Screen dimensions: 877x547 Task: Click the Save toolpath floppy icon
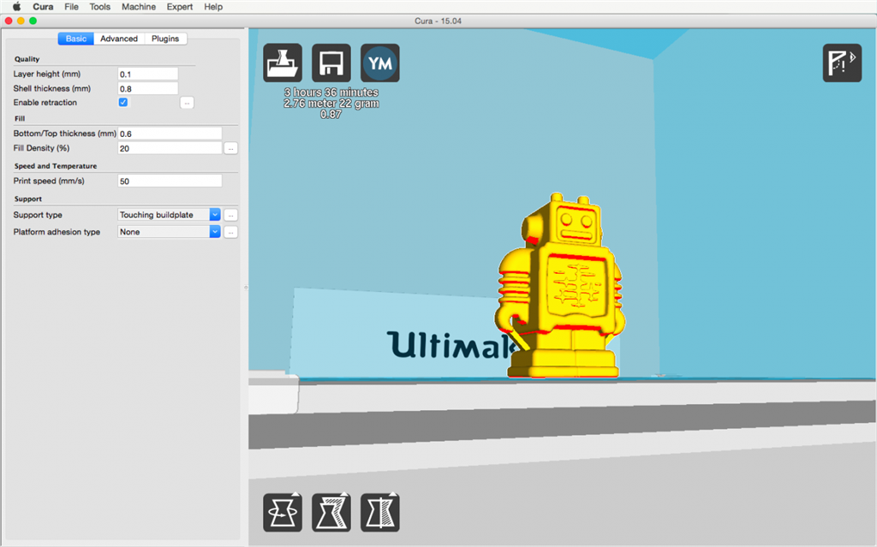pyautogui.click(x=331, y=63)
